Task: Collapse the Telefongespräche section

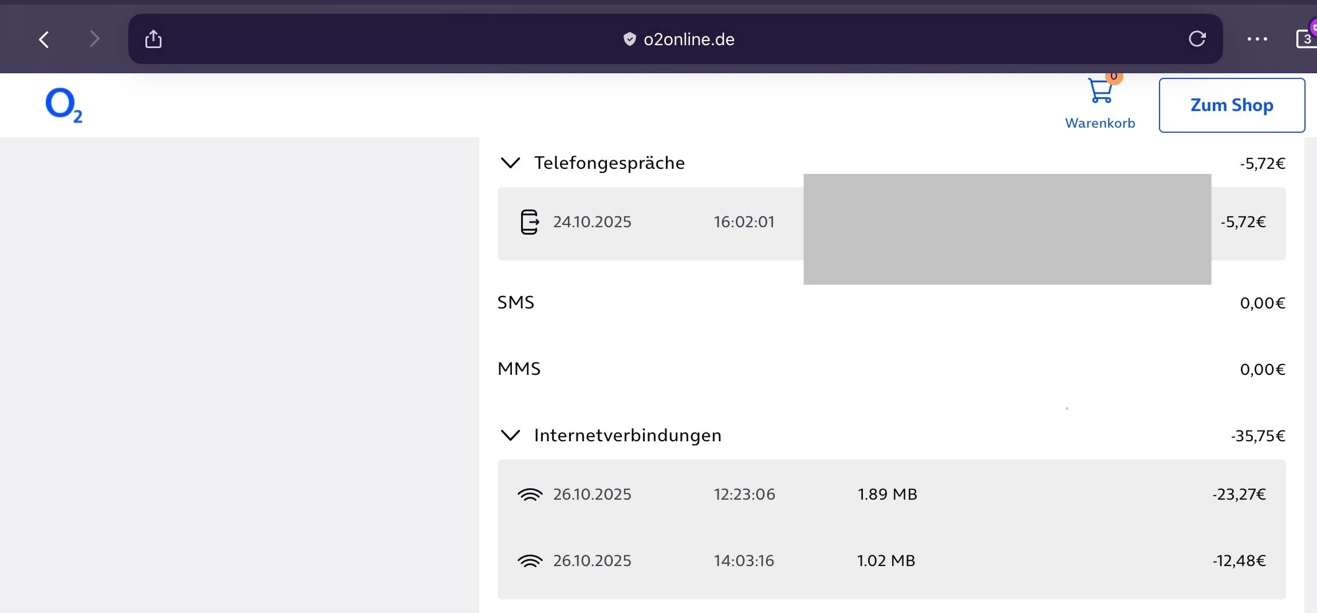Action: point(510,163)
